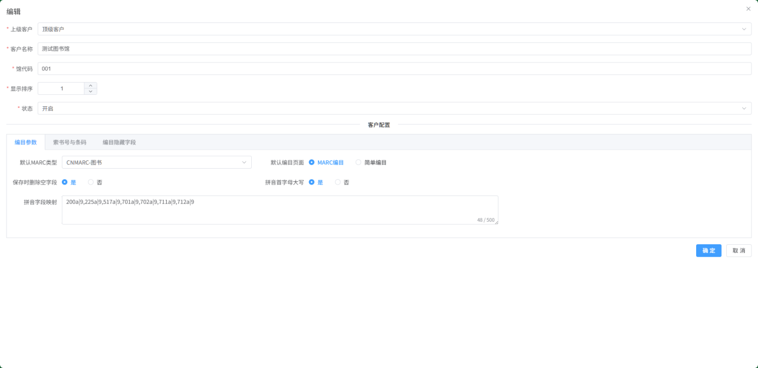Image resolution: width=758 pixels, height=368 pixels.
Task: Switch to the 索书号与条码 tab
Action: [70, 142]
